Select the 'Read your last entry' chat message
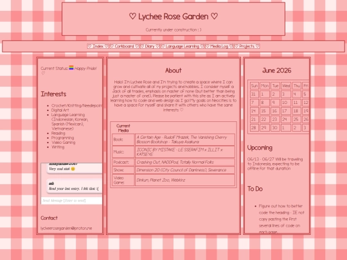347x260 pixels. [x=75, y=186]
